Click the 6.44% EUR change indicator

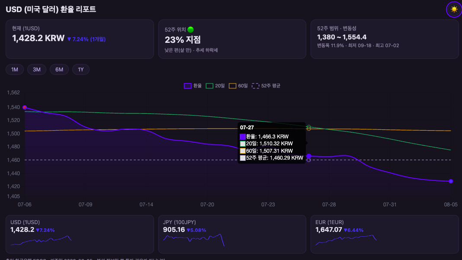click(353, 230)
